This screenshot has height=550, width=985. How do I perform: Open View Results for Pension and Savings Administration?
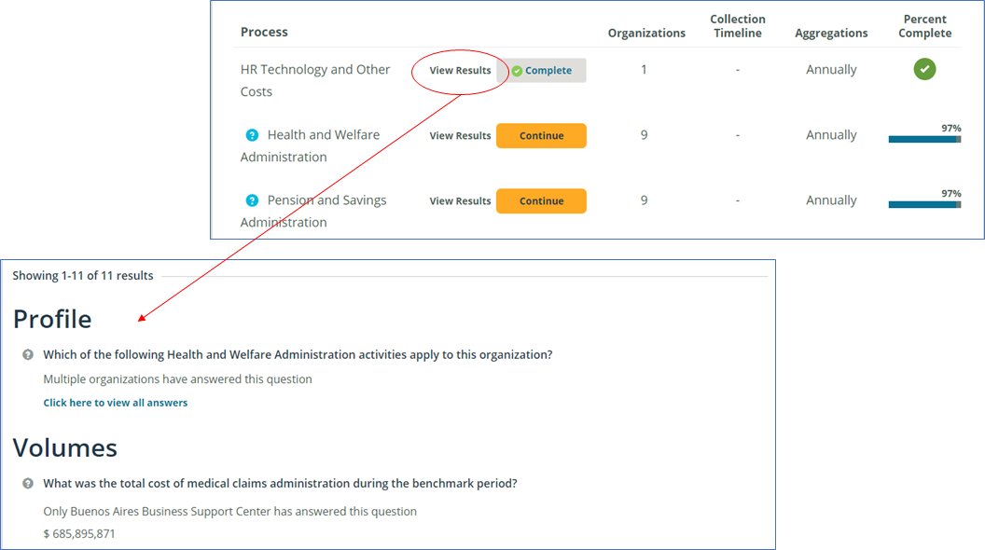click(460, 201)
